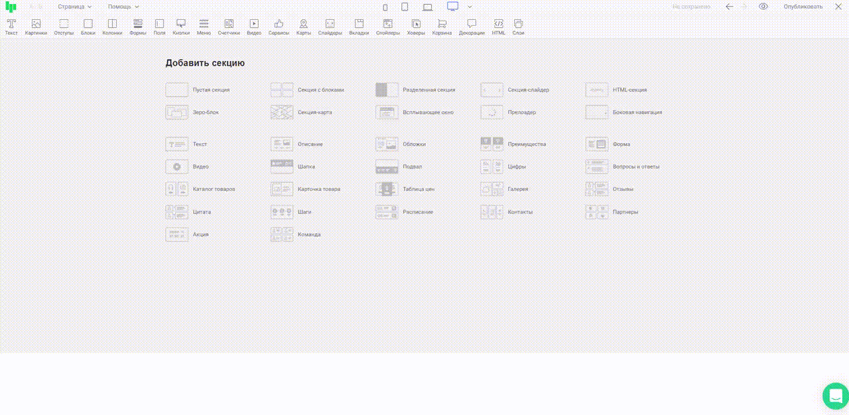This screenshot has height=415, width=849.
Task: Open the Корзина cart tool
Action: click(x=442, y=27)
